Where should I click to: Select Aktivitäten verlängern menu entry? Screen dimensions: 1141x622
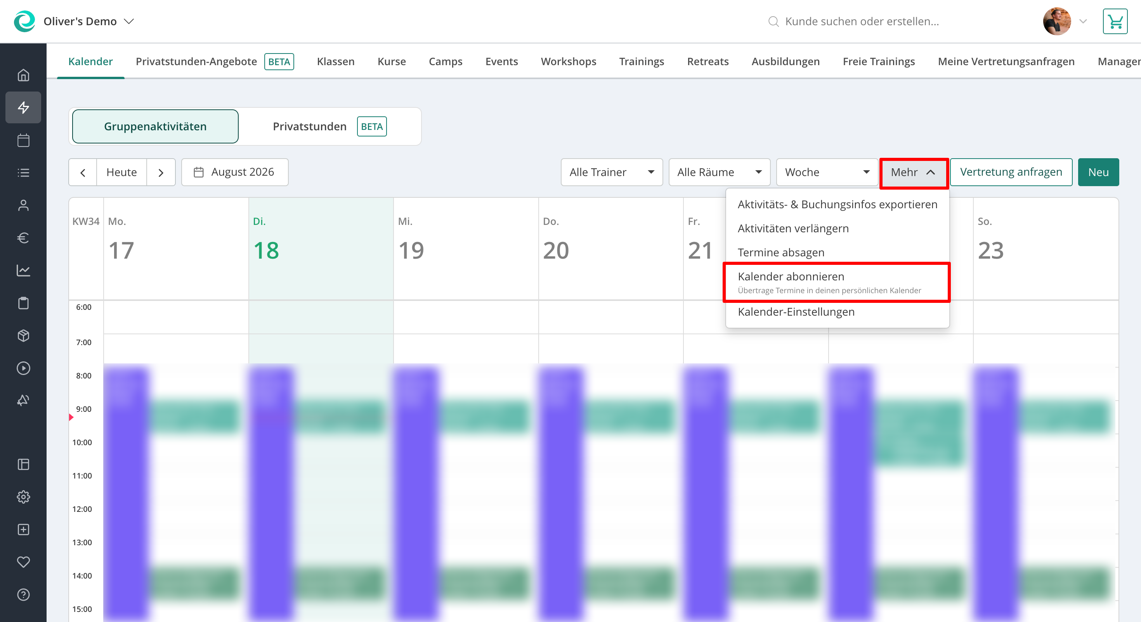837,228
